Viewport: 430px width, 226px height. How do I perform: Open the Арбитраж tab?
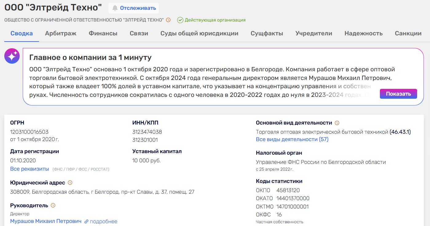pos(61,33)
